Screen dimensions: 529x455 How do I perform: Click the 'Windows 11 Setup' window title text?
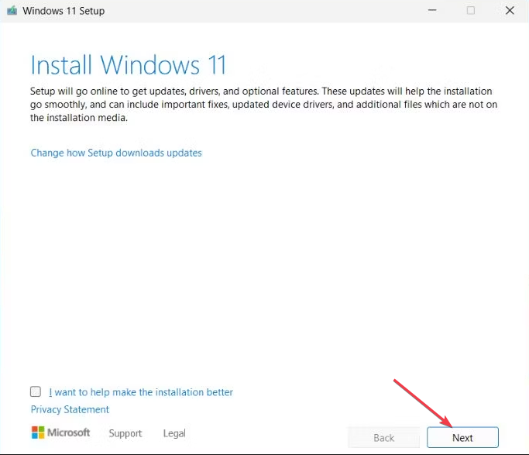(x=64, y=11)
